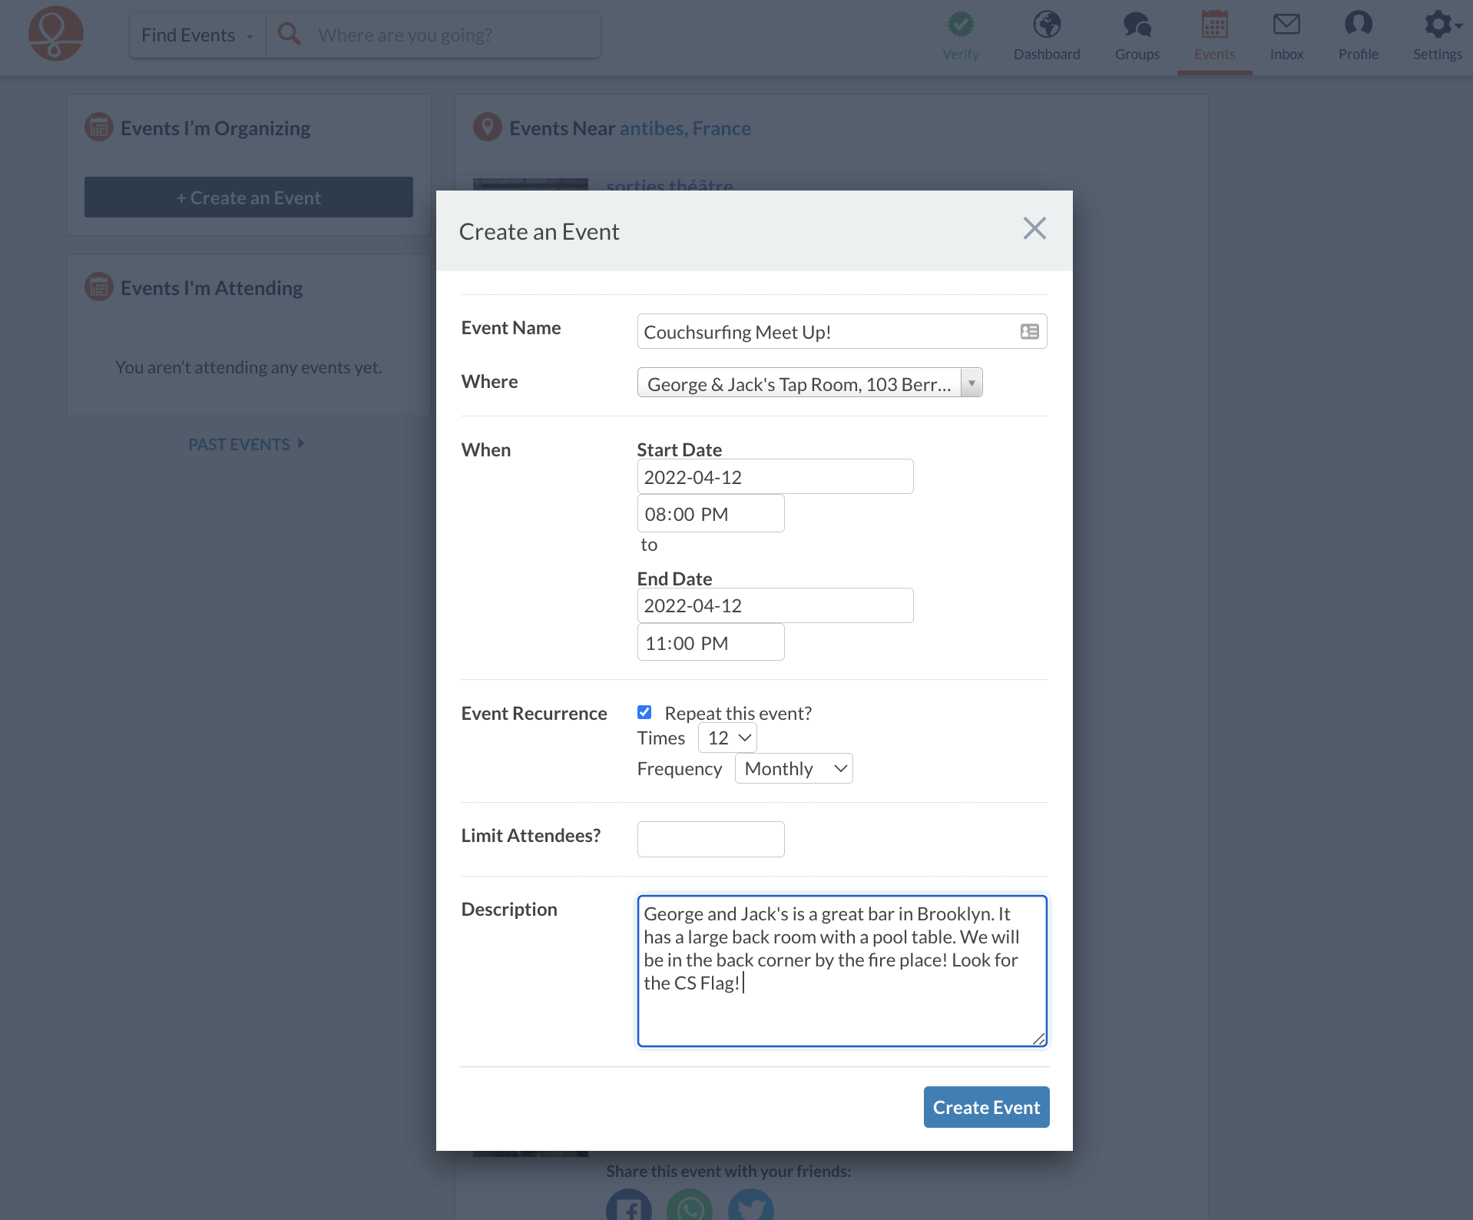This screenshot has height=1220, width=1473.
Task: Toggle the Repeat this event checkbox
Action: (x=644, y=712)
